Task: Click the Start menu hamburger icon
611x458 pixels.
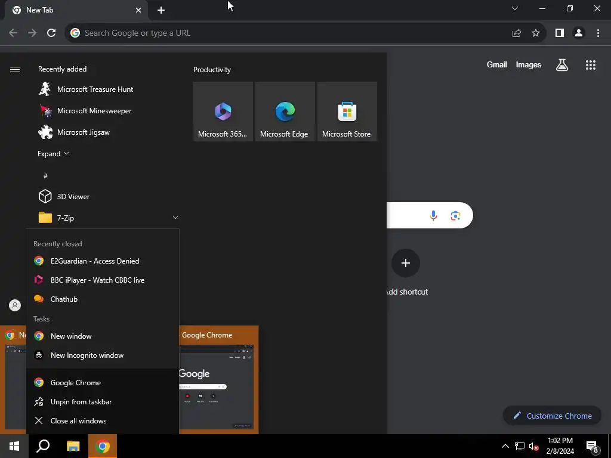Action: [15, 69]
